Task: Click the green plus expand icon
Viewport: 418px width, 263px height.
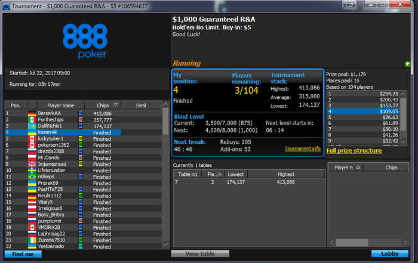Action: pos(407,64)
